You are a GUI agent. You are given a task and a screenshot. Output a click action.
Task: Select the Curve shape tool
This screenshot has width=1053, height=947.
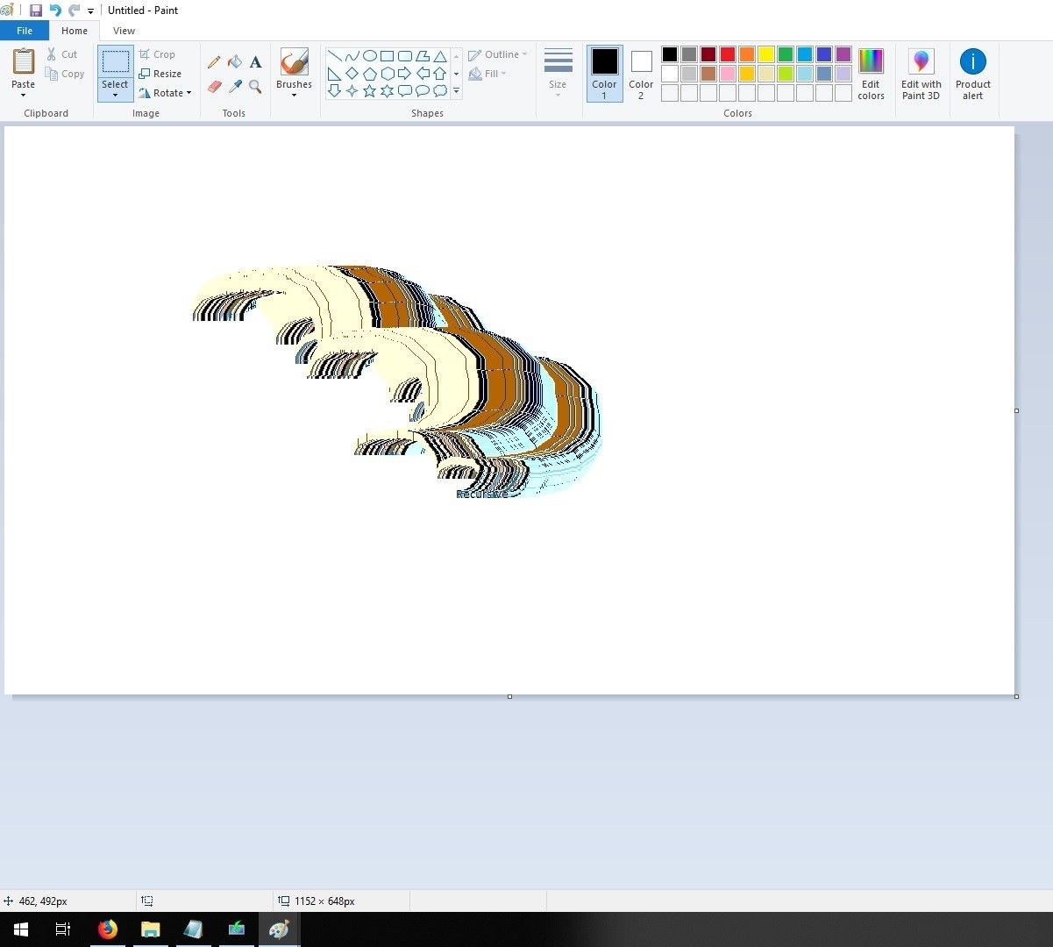(352, 54)
